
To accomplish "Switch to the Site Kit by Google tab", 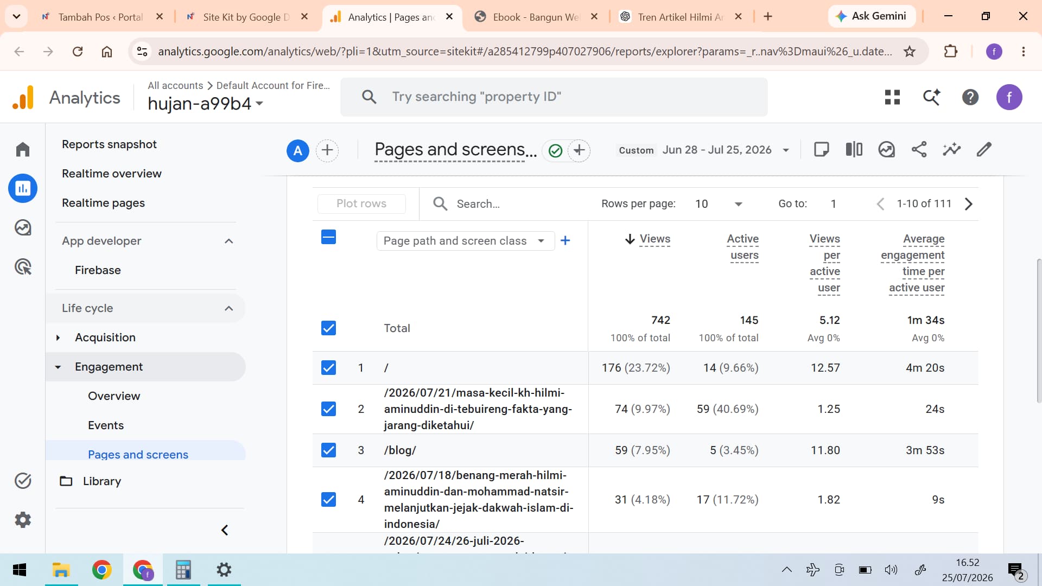I will click(x=246, y=17).
